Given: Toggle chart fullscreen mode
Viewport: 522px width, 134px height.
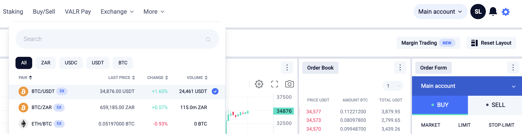Looking at the screenshot, I should [274, 84].
